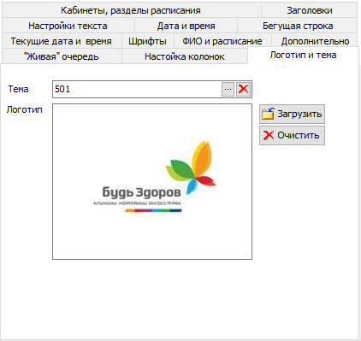Click the red cross icon on Очистить

click(x=269, y=135)
